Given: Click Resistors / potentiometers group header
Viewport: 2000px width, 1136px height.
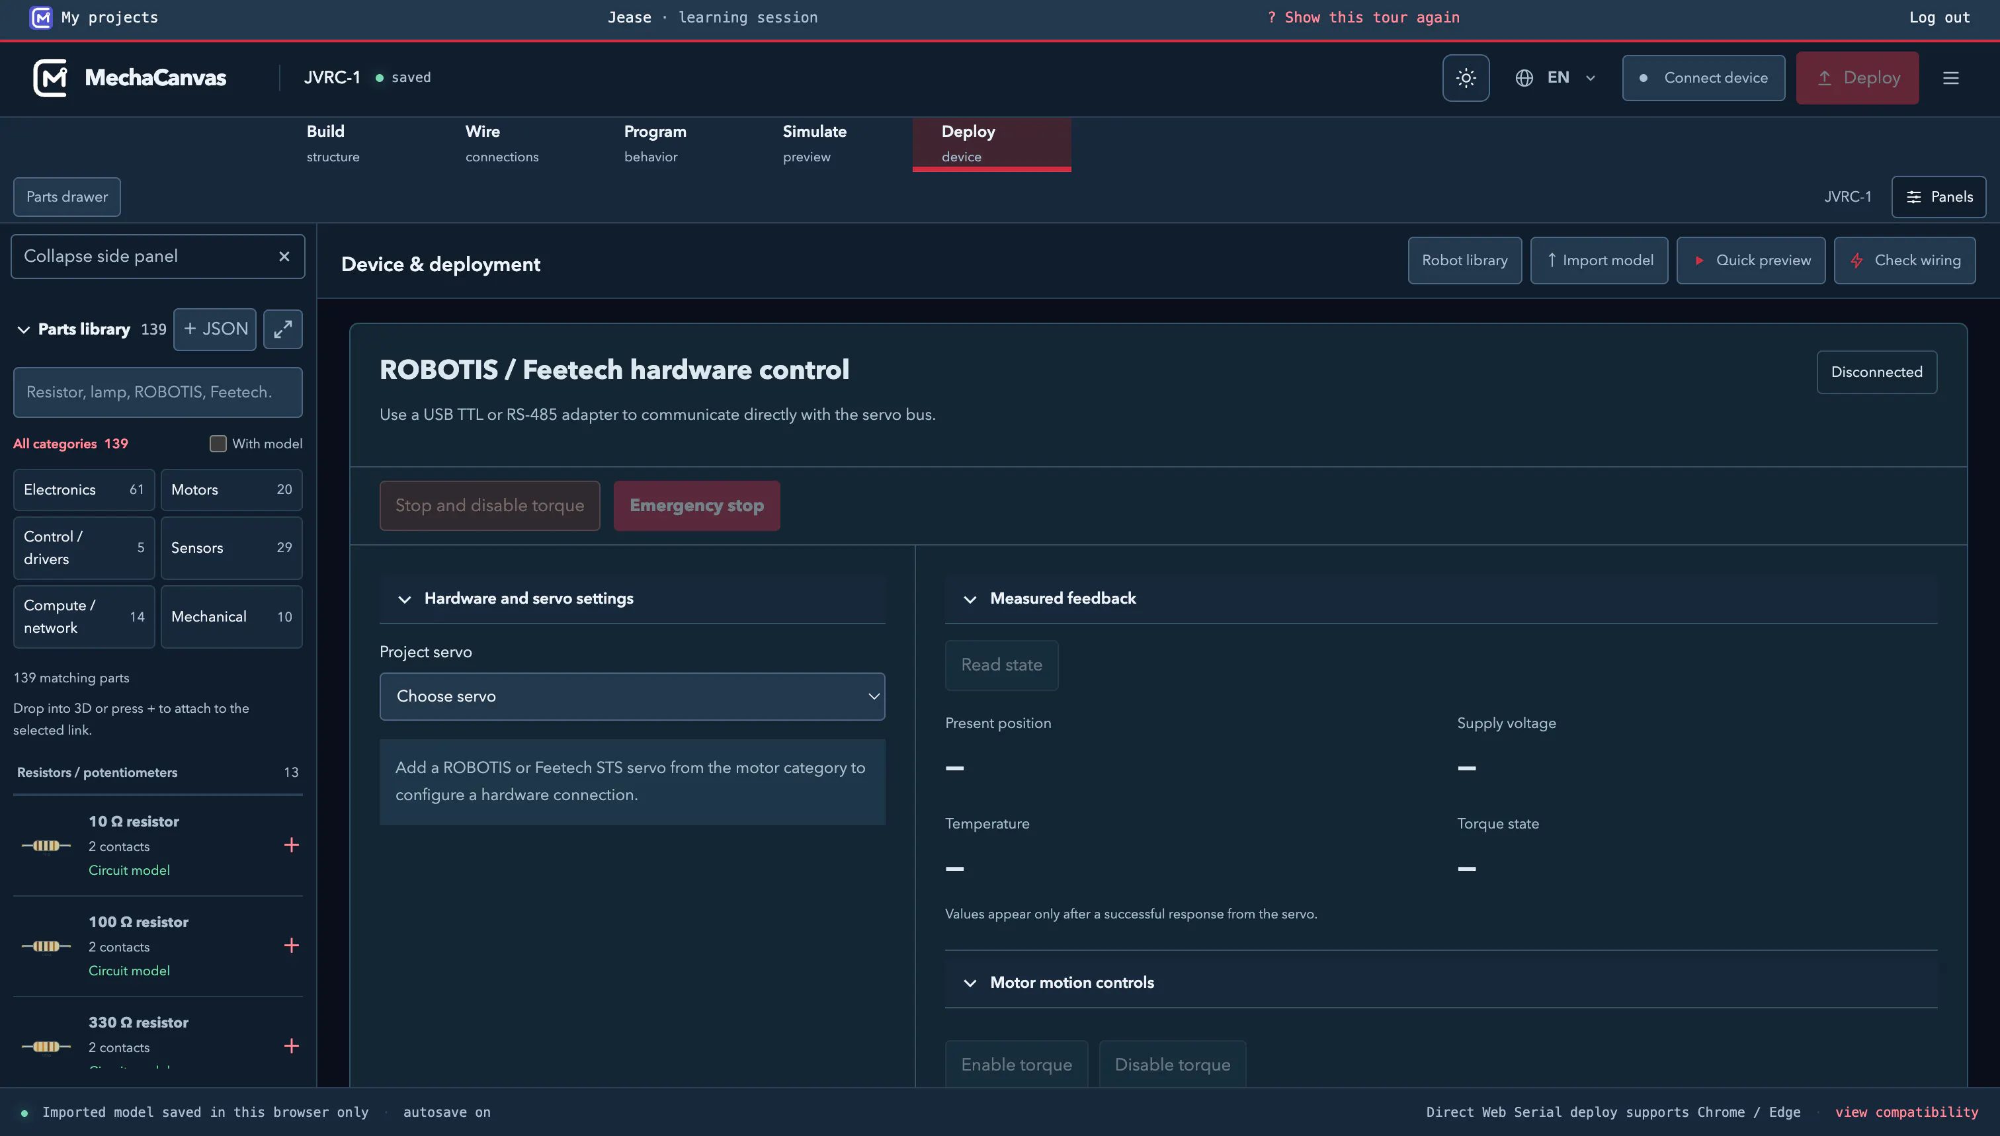Looking at the screenshot, I should tap(157, 772).
